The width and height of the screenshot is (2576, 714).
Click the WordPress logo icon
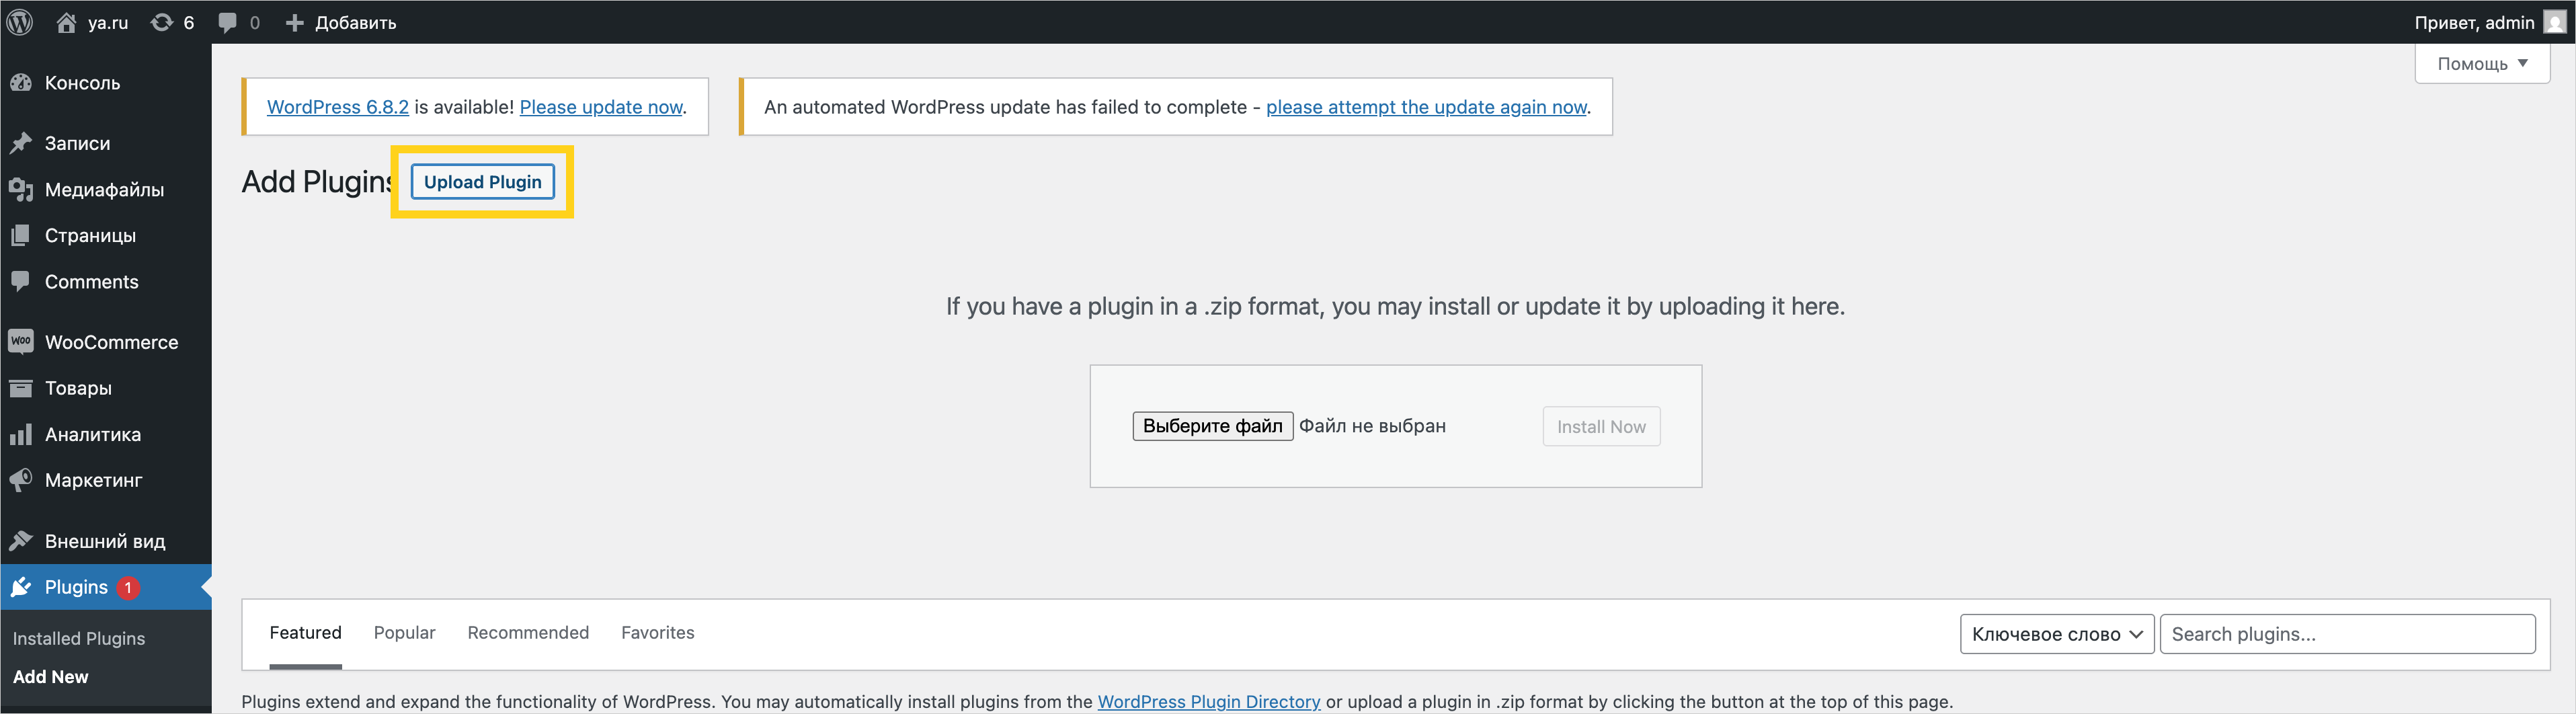(20, 22)
